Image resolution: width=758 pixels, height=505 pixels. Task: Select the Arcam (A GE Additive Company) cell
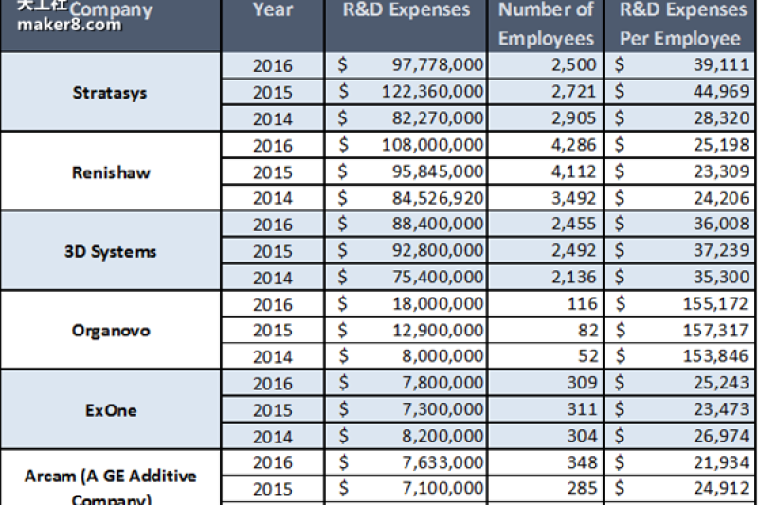click(x=110, y=478)
